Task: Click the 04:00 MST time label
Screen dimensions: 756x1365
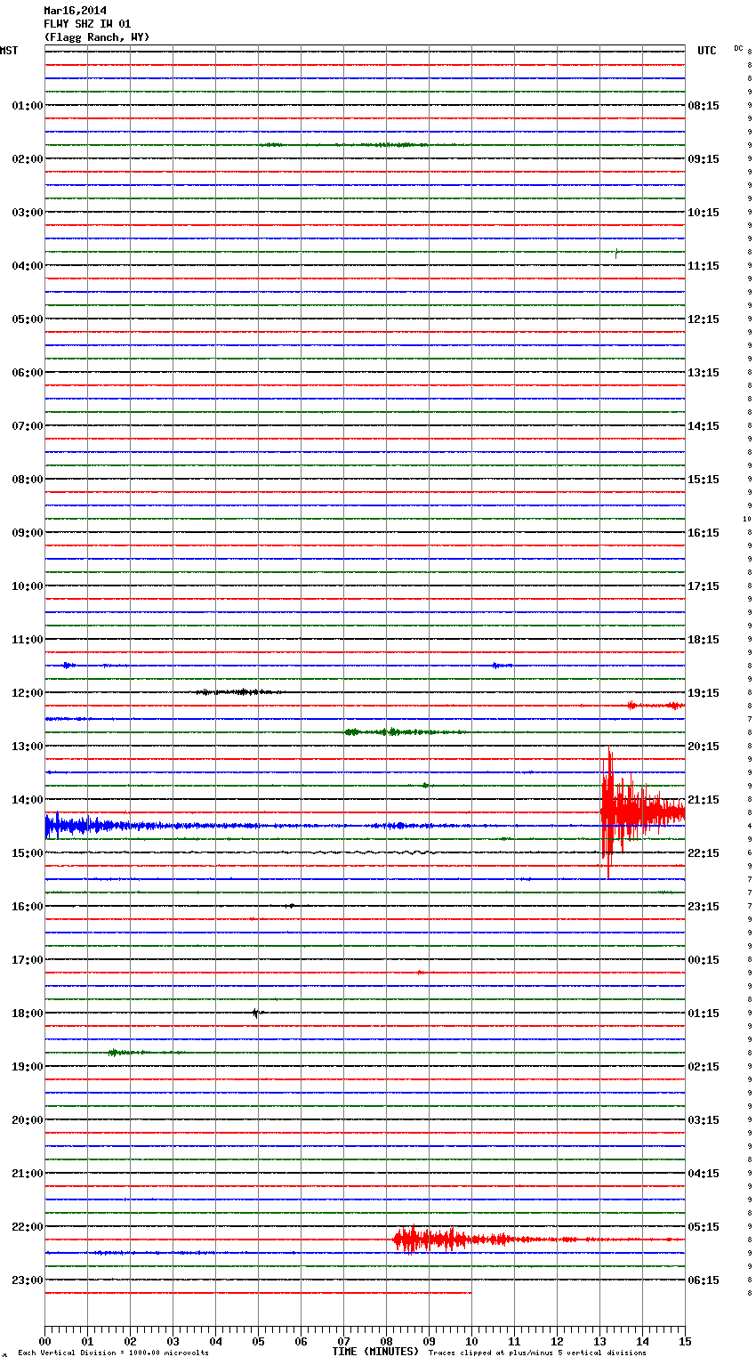Action: tap(28, 266)
